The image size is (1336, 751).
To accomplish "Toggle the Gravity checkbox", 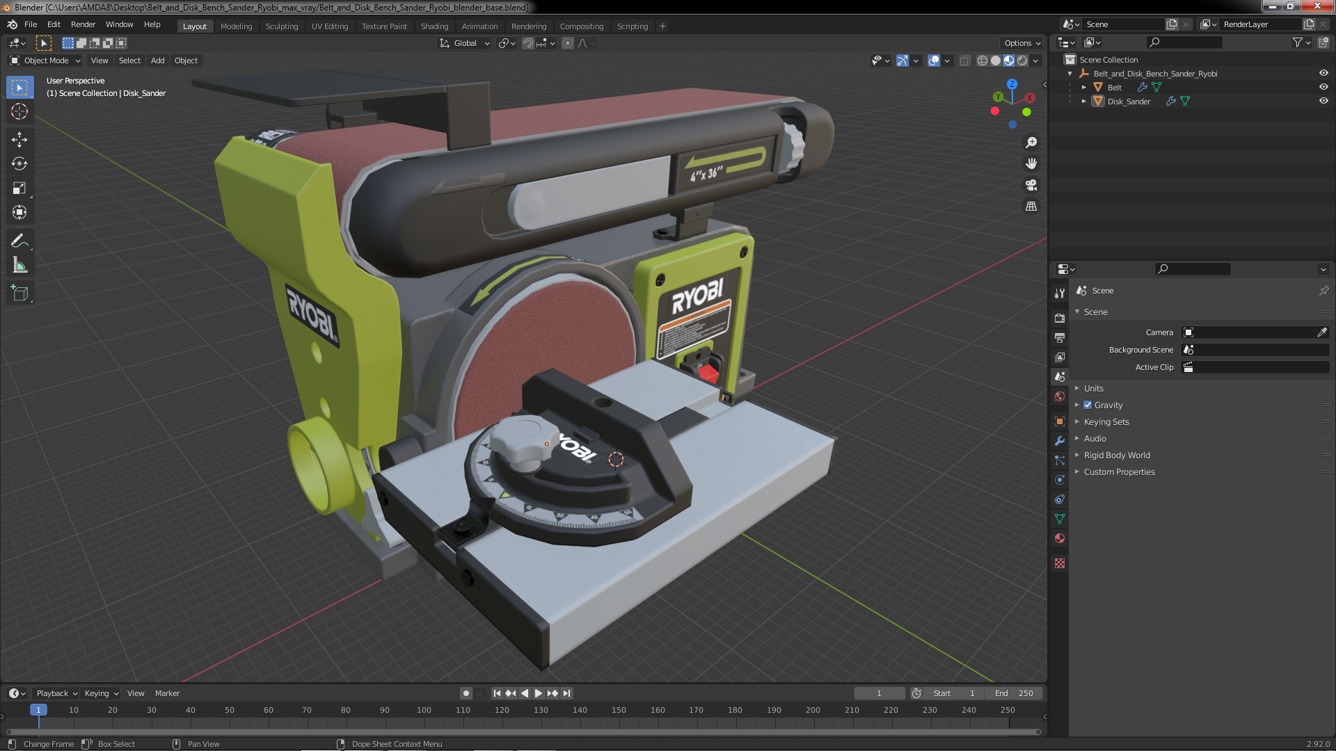I will pos(1088,405).
